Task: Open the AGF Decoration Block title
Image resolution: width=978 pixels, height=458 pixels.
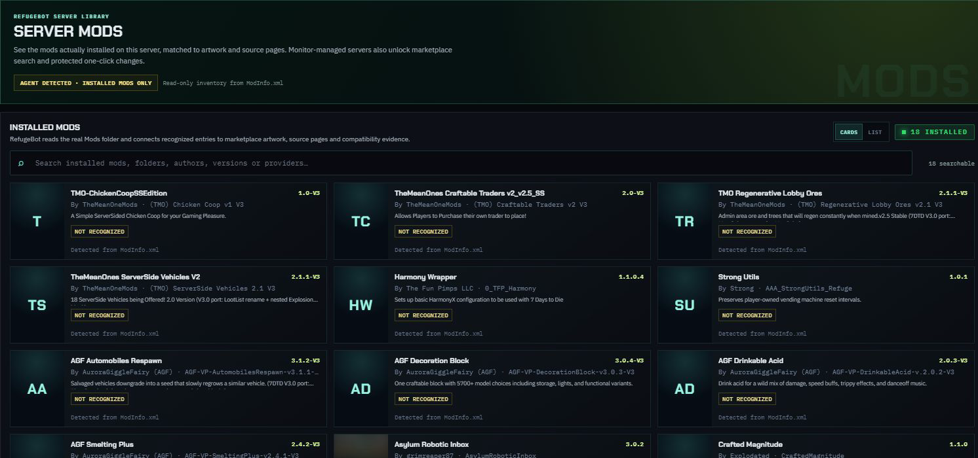Action: point(431,361)
